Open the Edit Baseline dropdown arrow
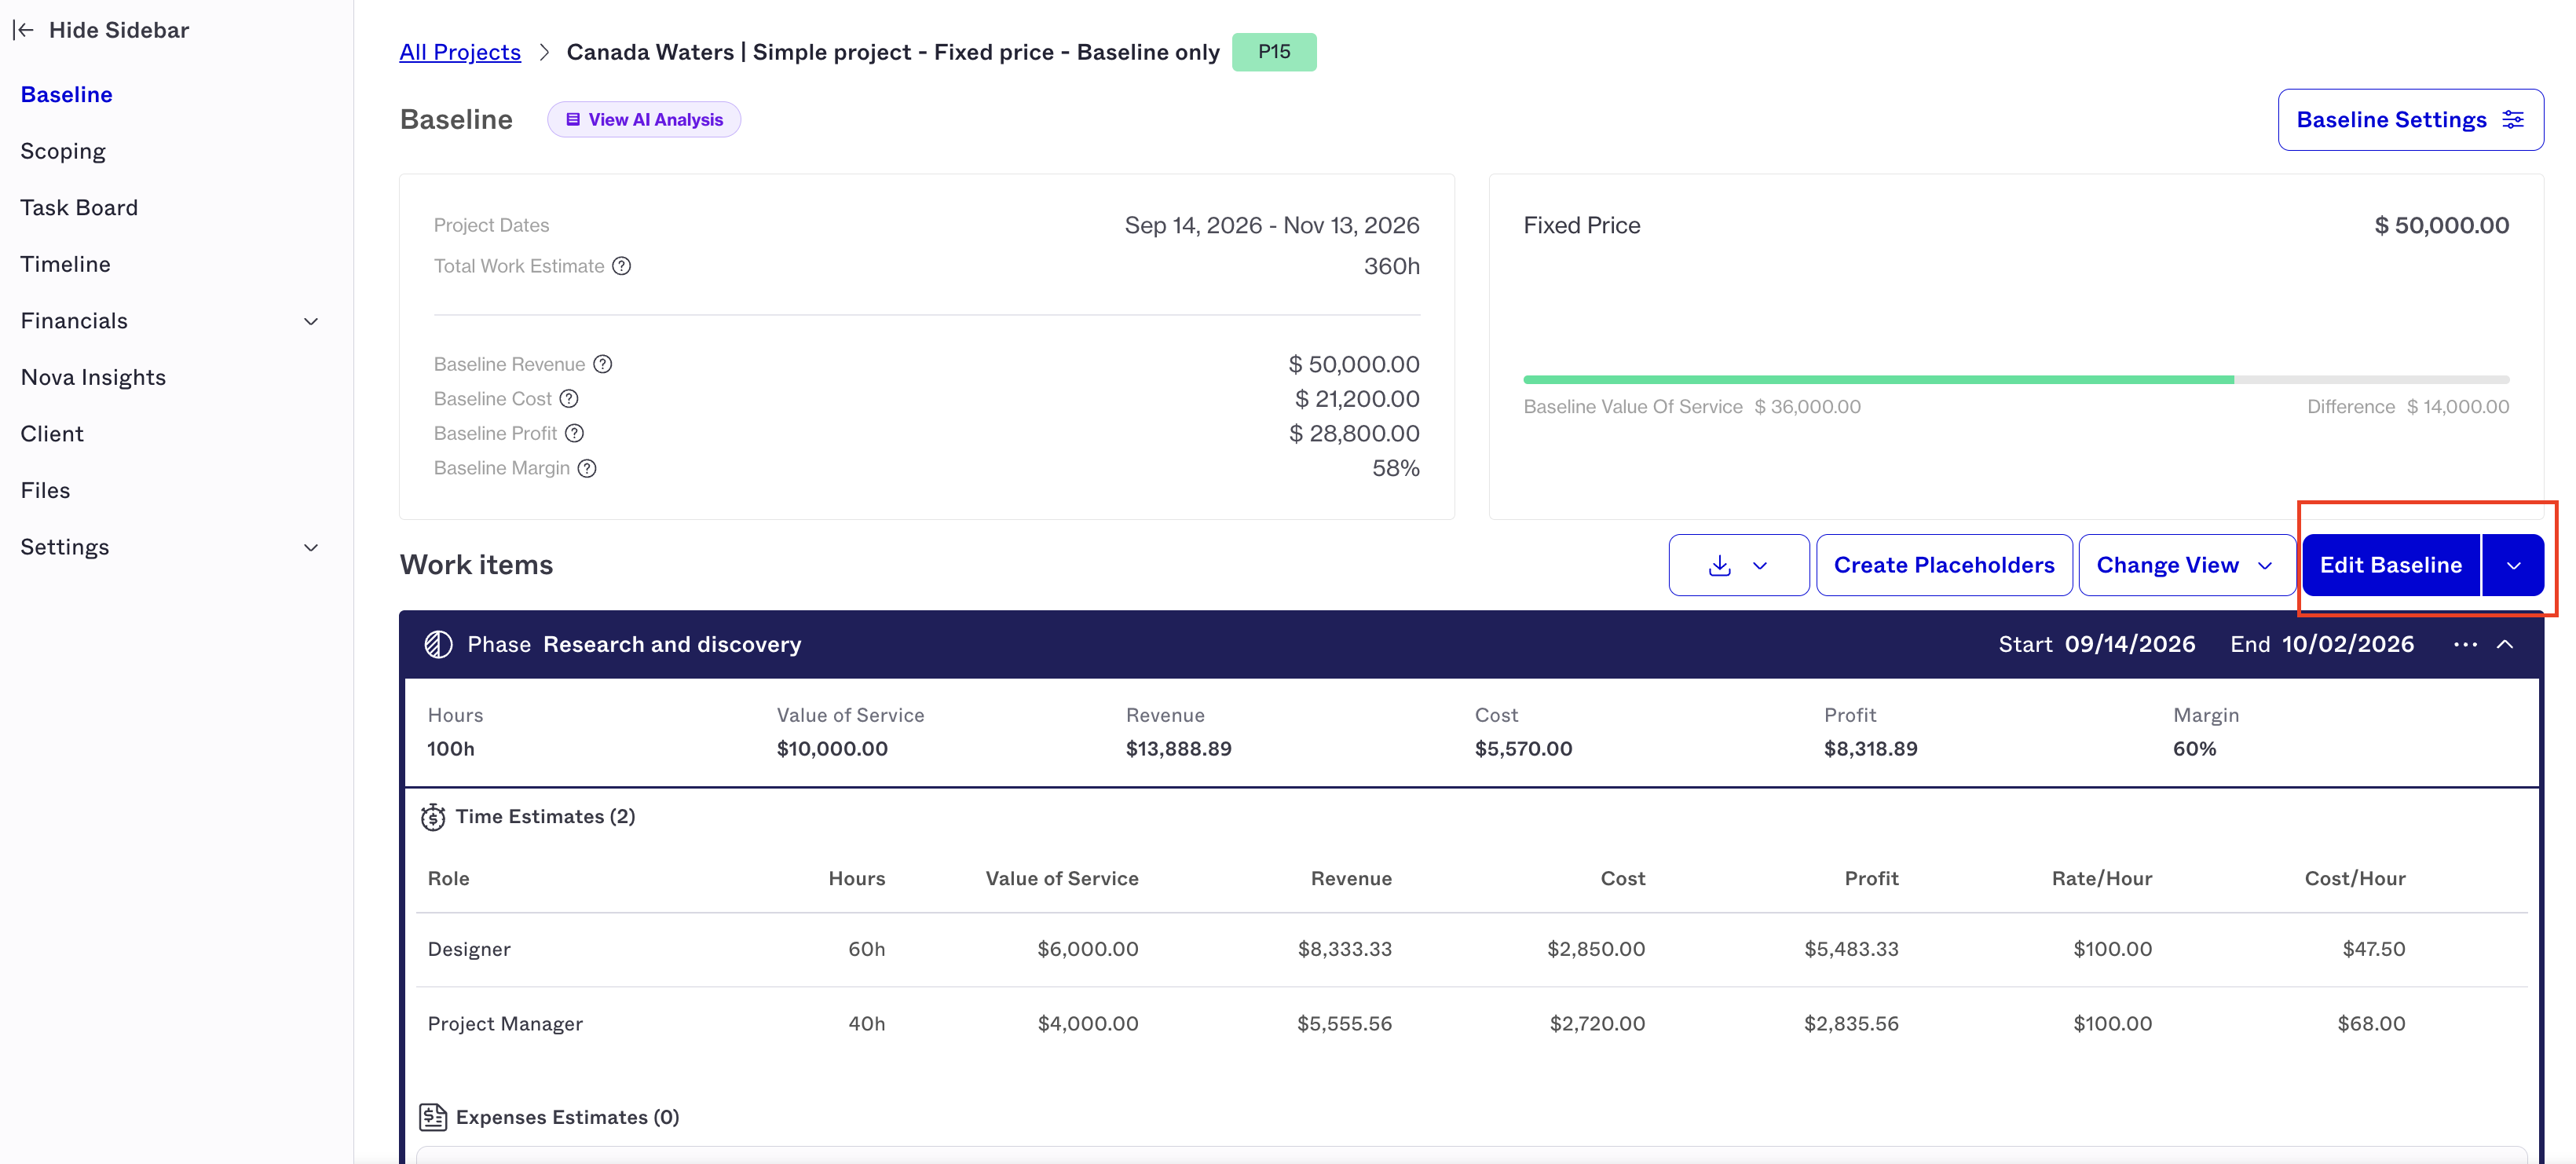Screen dimensions: 2576x1164 tap(2513, 565)
